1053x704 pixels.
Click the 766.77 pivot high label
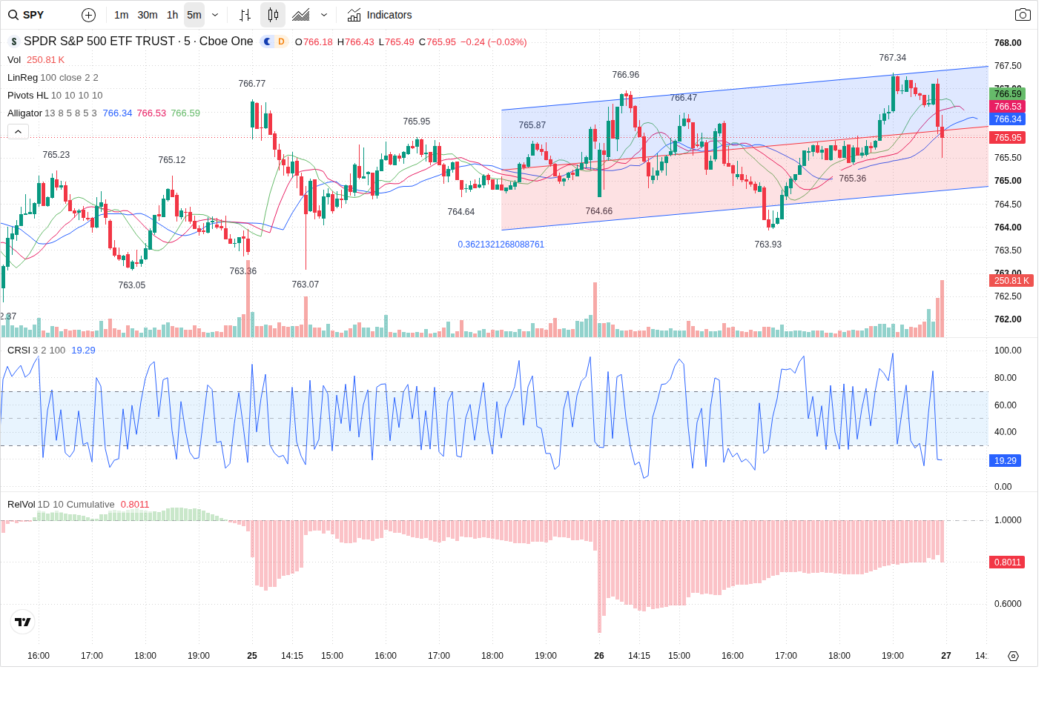251,84
